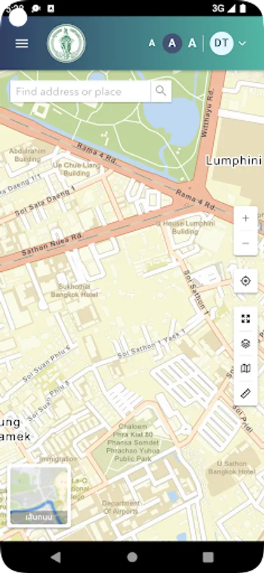Viewport: 264px width, 573px height.
Task: Activate the ruler measurement tool
Action: [246, 393]
